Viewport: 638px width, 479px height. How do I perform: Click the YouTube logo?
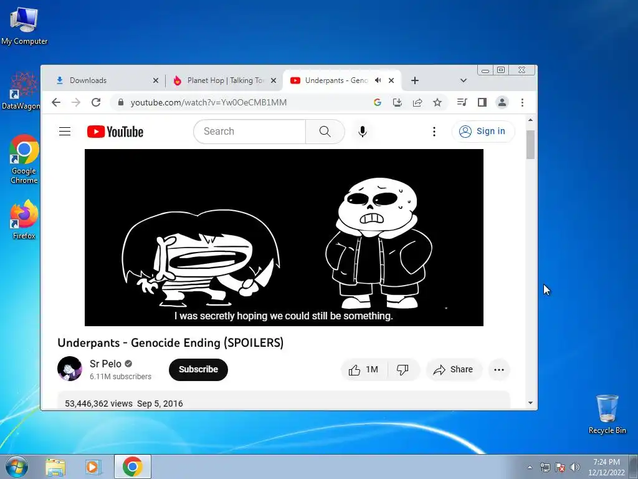115,132
